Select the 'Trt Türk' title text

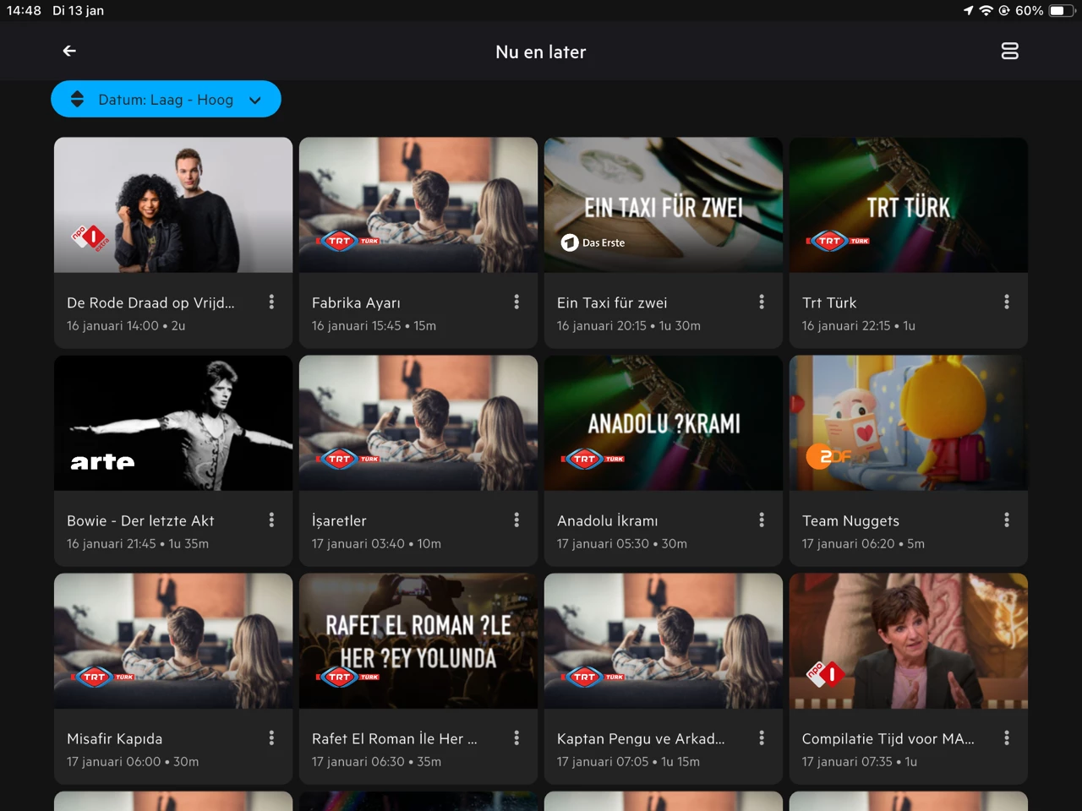coord(829,302)
